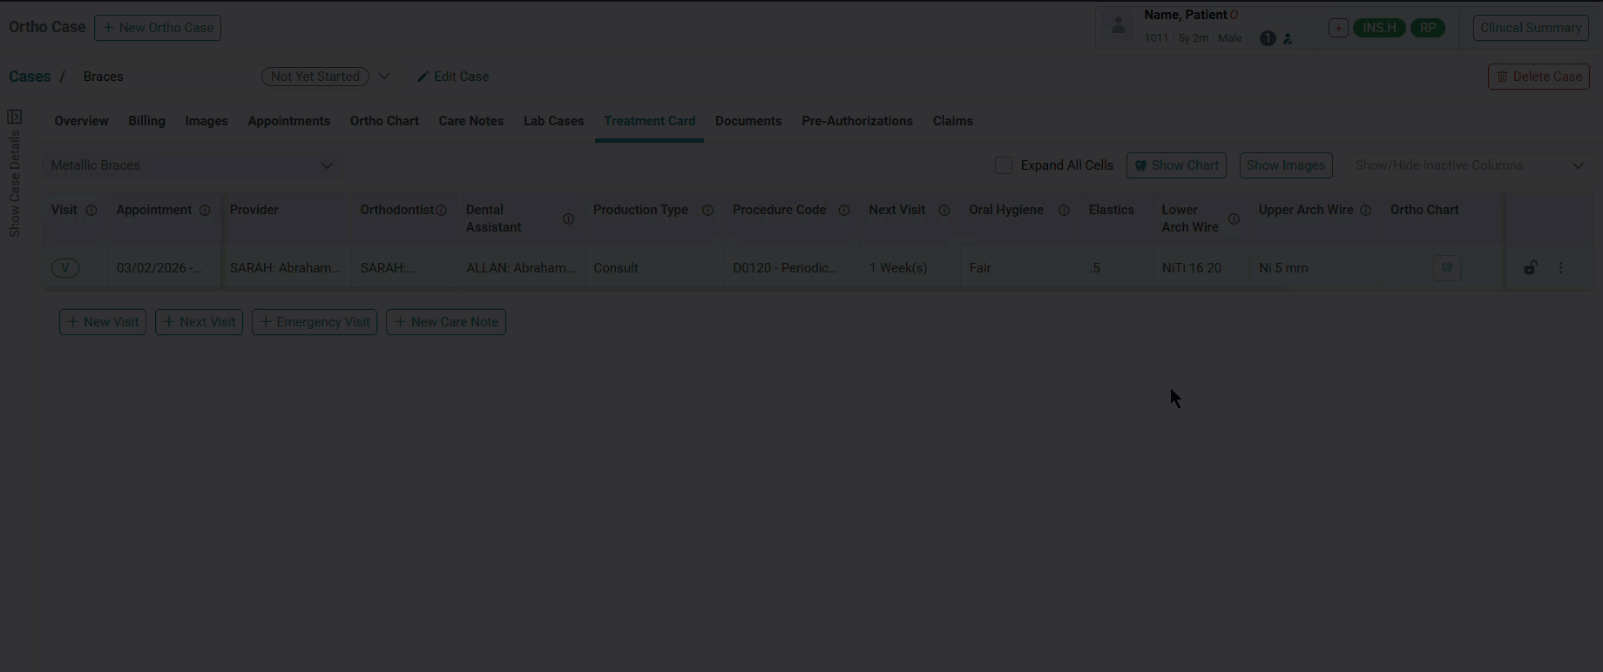Click the unlock icon in visit row
The image size is (1603, 672).
coord(1530,268)
